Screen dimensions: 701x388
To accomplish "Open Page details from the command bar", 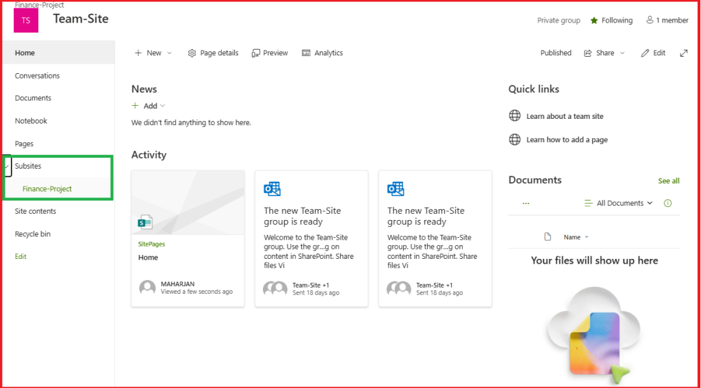I will tap(213, 53).
